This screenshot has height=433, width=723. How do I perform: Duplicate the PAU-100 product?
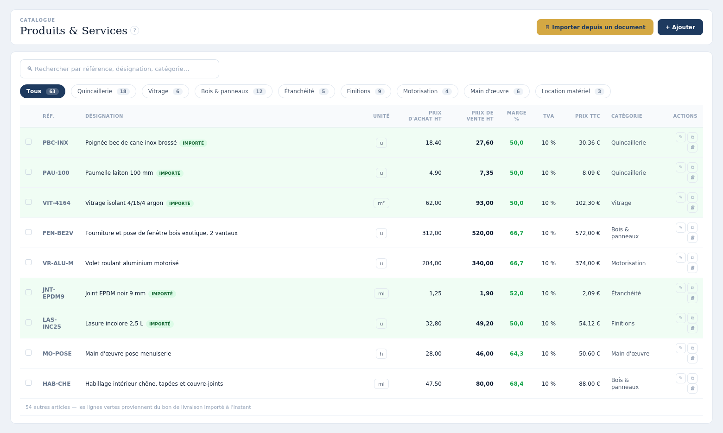coord(692,167)
